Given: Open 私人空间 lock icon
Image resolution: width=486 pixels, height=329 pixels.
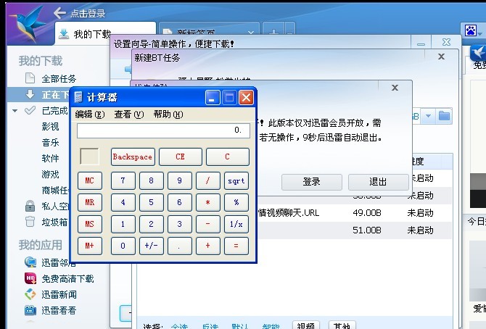Looking at the screenshot, I should (x=30, y=206).
